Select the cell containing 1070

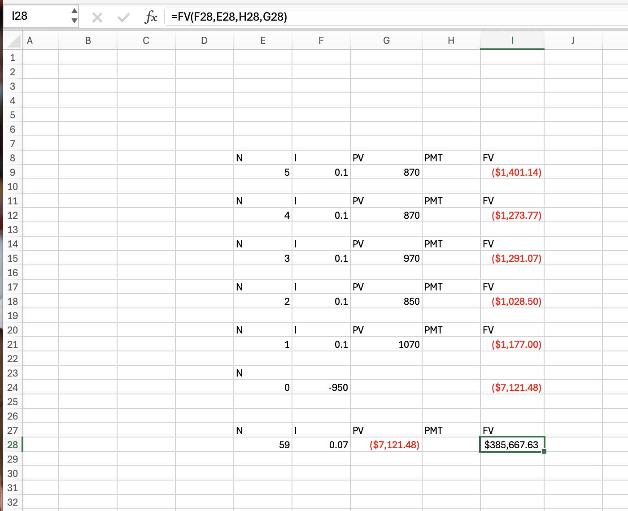(x=386, y=344)
